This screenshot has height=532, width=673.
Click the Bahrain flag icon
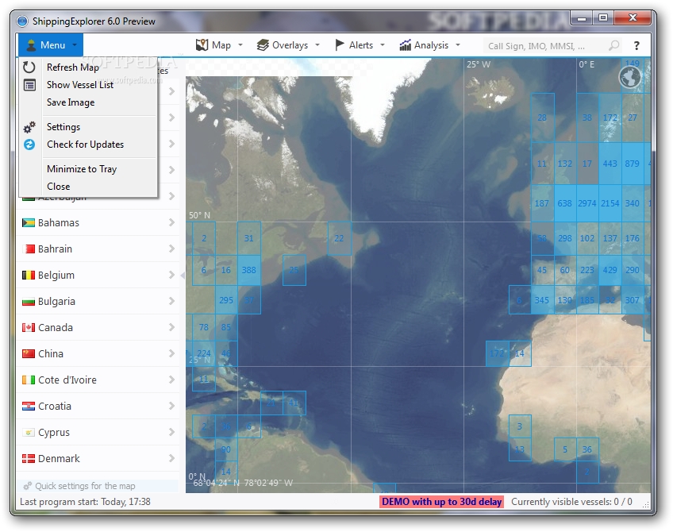pos(29,249)
